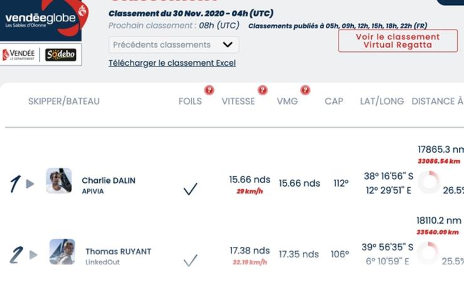Show help tooltip for VMG column
The height and width of the screenshot is (307, 464).
305,90
